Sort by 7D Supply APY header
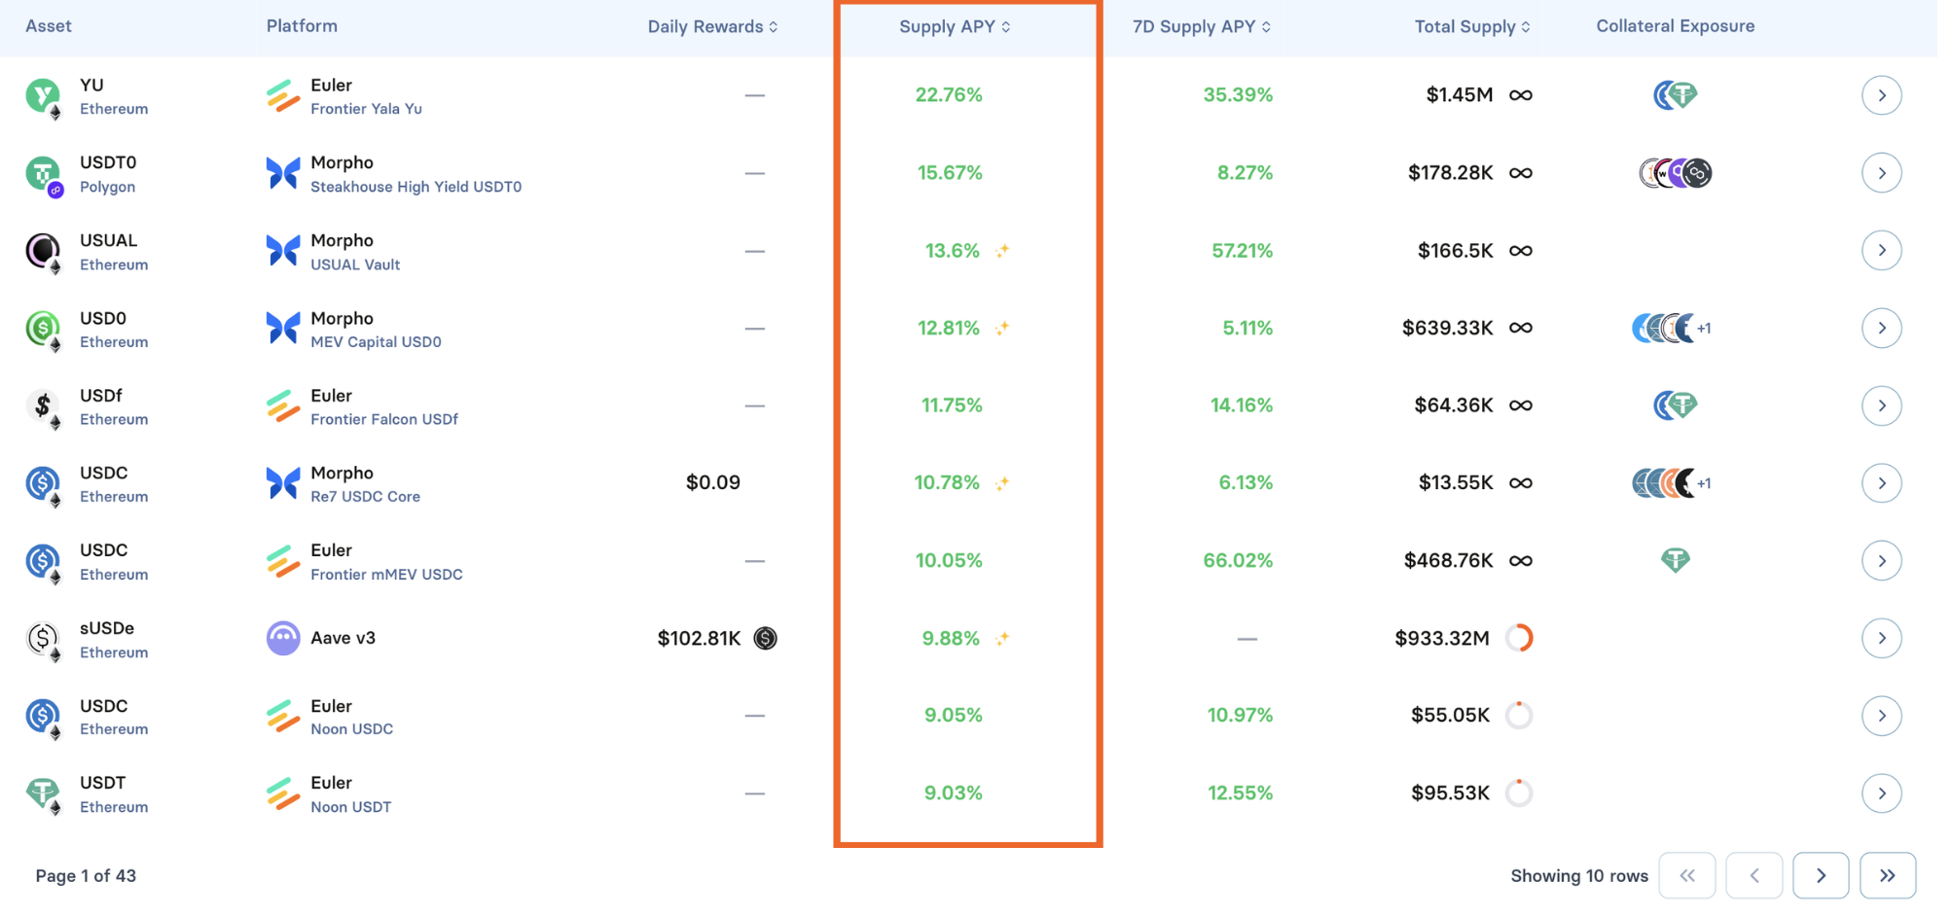Screen dimensions: 1952x916 point(1201,27)
